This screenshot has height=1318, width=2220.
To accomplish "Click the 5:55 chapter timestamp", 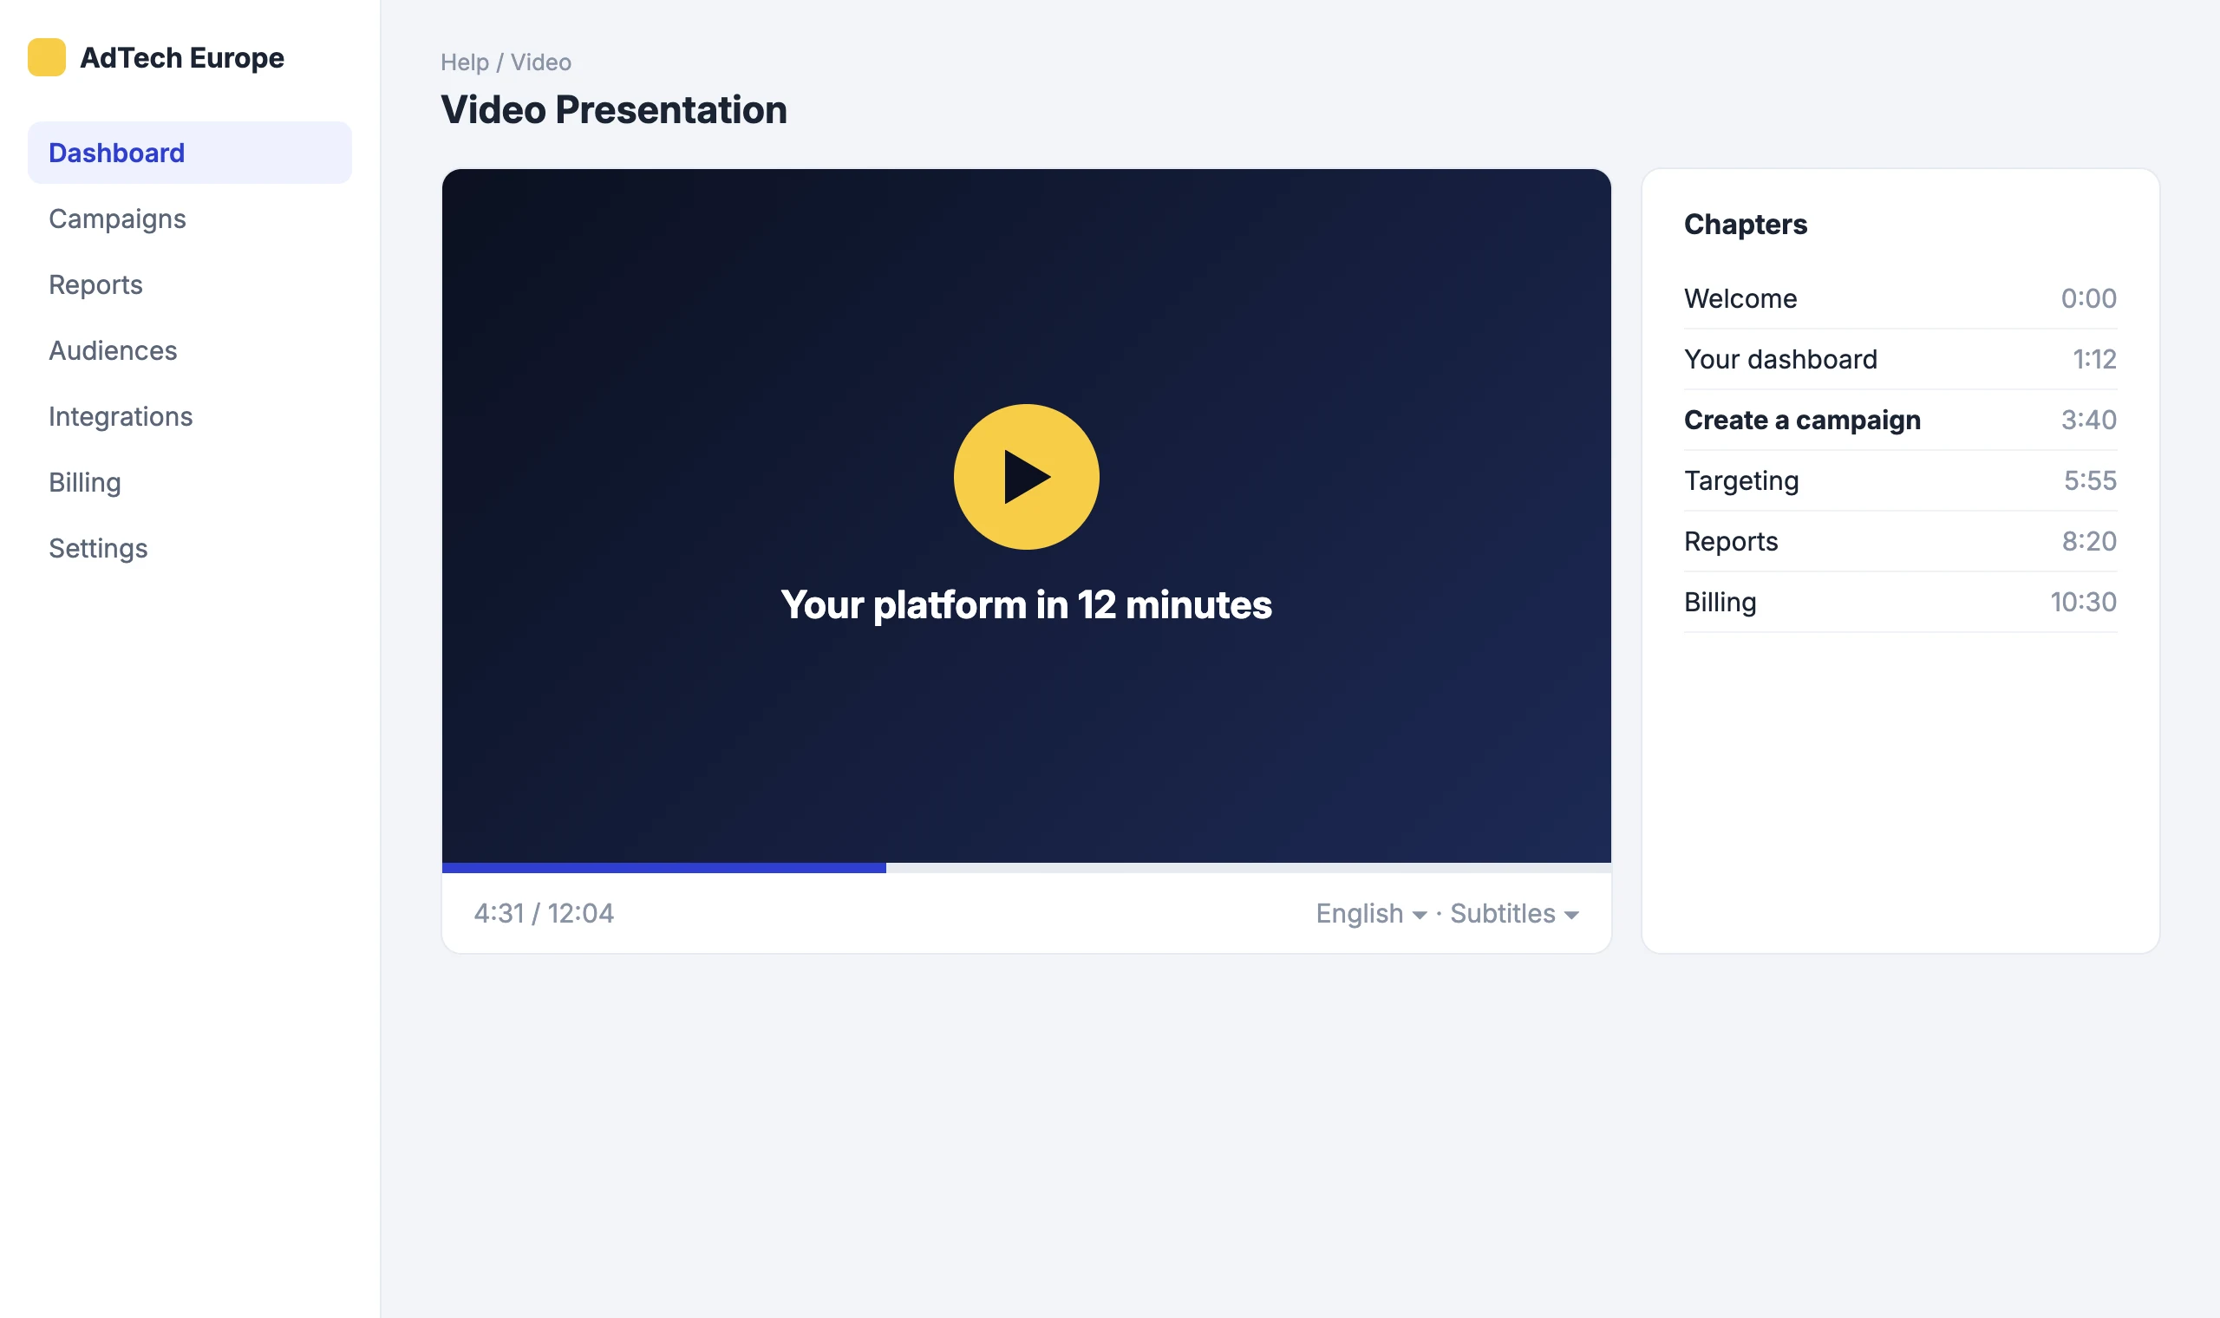I will 2089,480.
